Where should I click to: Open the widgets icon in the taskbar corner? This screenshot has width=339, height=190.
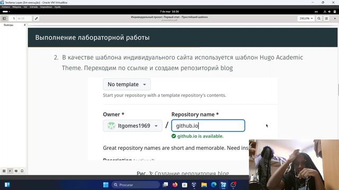click(x=7, y=185)
